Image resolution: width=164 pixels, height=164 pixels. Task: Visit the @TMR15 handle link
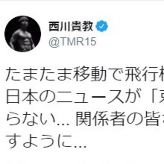72,42
